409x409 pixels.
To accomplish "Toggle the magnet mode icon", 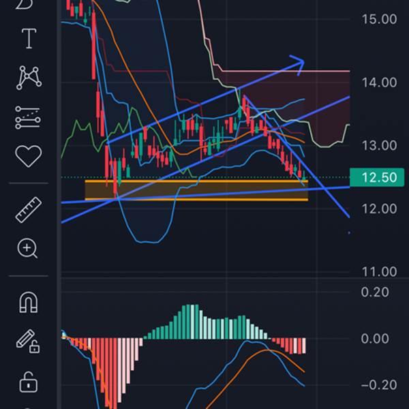I will click(x=29, y=302).
